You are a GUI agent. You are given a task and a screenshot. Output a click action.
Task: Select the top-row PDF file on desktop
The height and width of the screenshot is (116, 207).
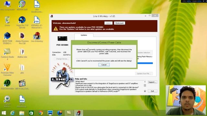[37, 6]
